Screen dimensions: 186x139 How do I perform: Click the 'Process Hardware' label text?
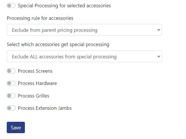pos(37,83)
